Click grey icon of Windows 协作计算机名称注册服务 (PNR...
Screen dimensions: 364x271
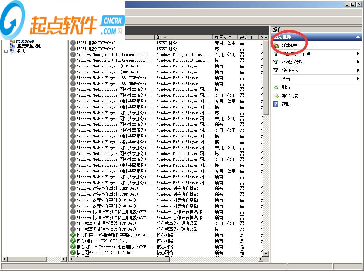[73, 212]
